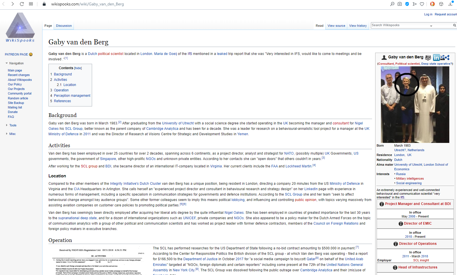Open the DuckDuckGo extension icon

[432, 4]
